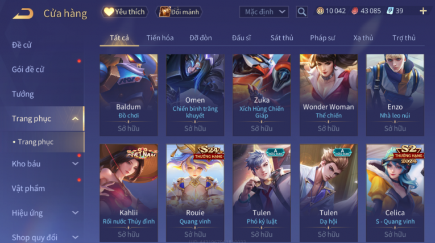Select the Pháp sư tab
Viewport: 435px width, 243px height.
point(322,38)
